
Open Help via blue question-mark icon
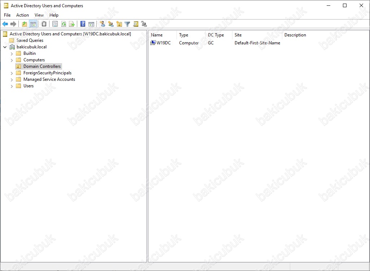tap(83, 24)
